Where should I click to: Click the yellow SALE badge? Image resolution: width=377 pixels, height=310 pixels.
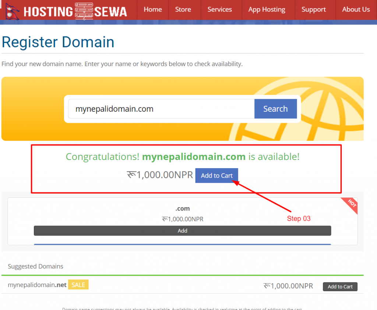tap(78, 285)
